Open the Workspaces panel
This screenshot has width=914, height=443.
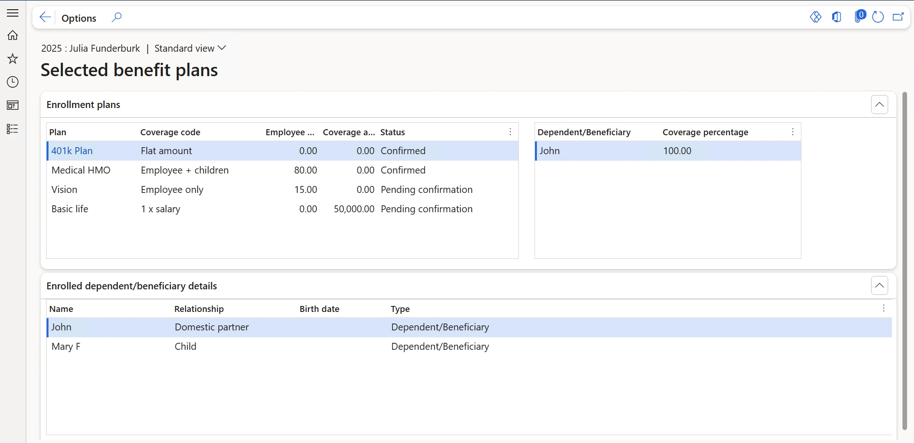pos(12,105)
